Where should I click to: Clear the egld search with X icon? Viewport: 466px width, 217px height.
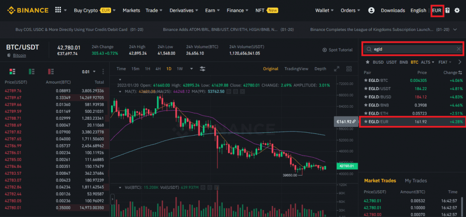458,49
